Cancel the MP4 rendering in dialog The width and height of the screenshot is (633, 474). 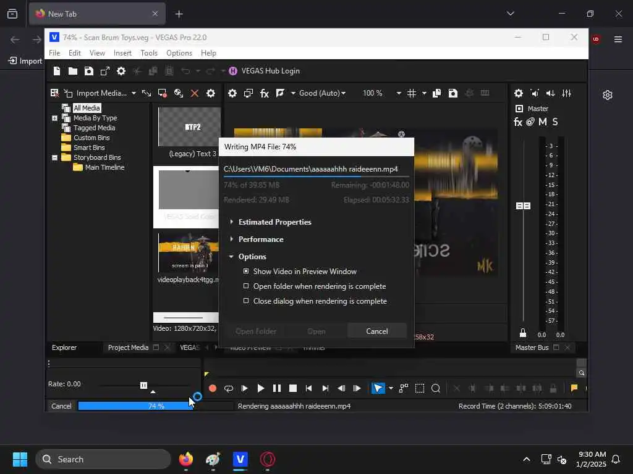pyautogui.click(x=376, y=331)
